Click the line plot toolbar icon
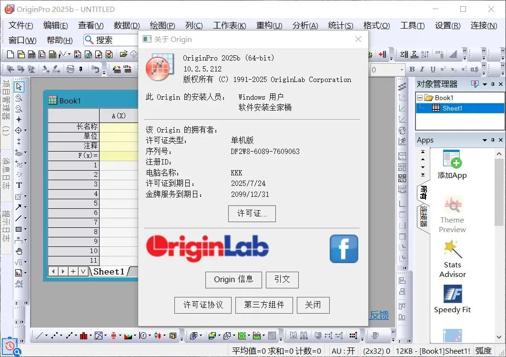 pyautogui.click(x=40, y=336)
